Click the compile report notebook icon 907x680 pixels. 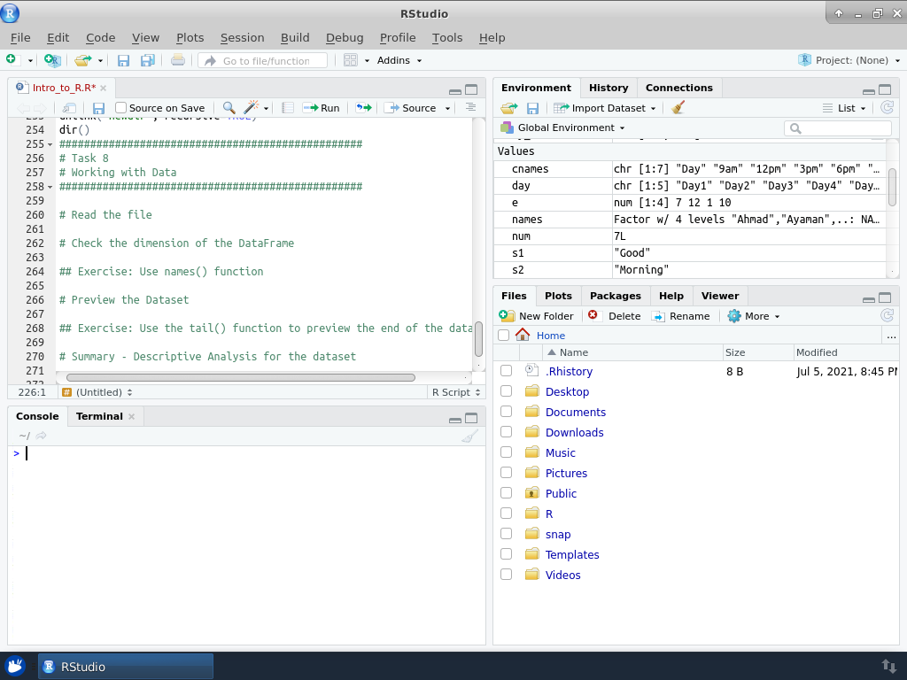(x=288, y=108)
